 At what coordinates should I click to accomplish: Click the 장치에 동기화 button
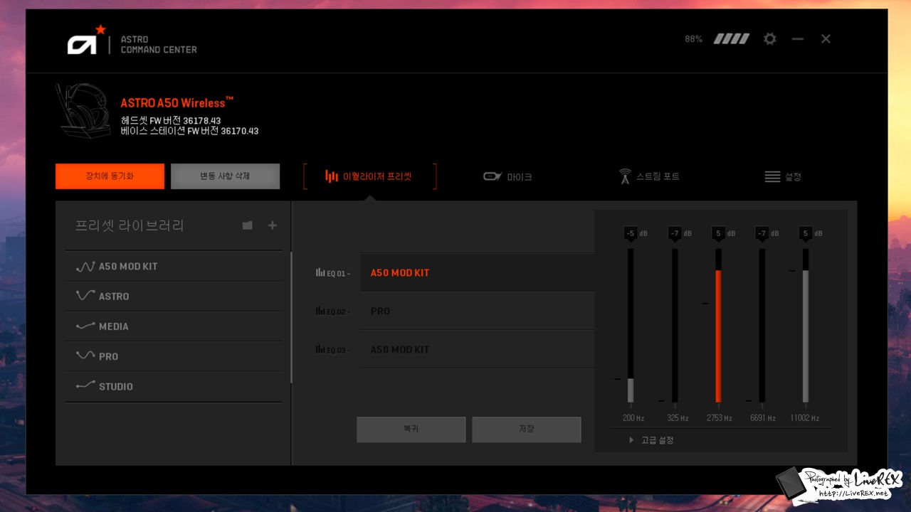click(110, 176)
